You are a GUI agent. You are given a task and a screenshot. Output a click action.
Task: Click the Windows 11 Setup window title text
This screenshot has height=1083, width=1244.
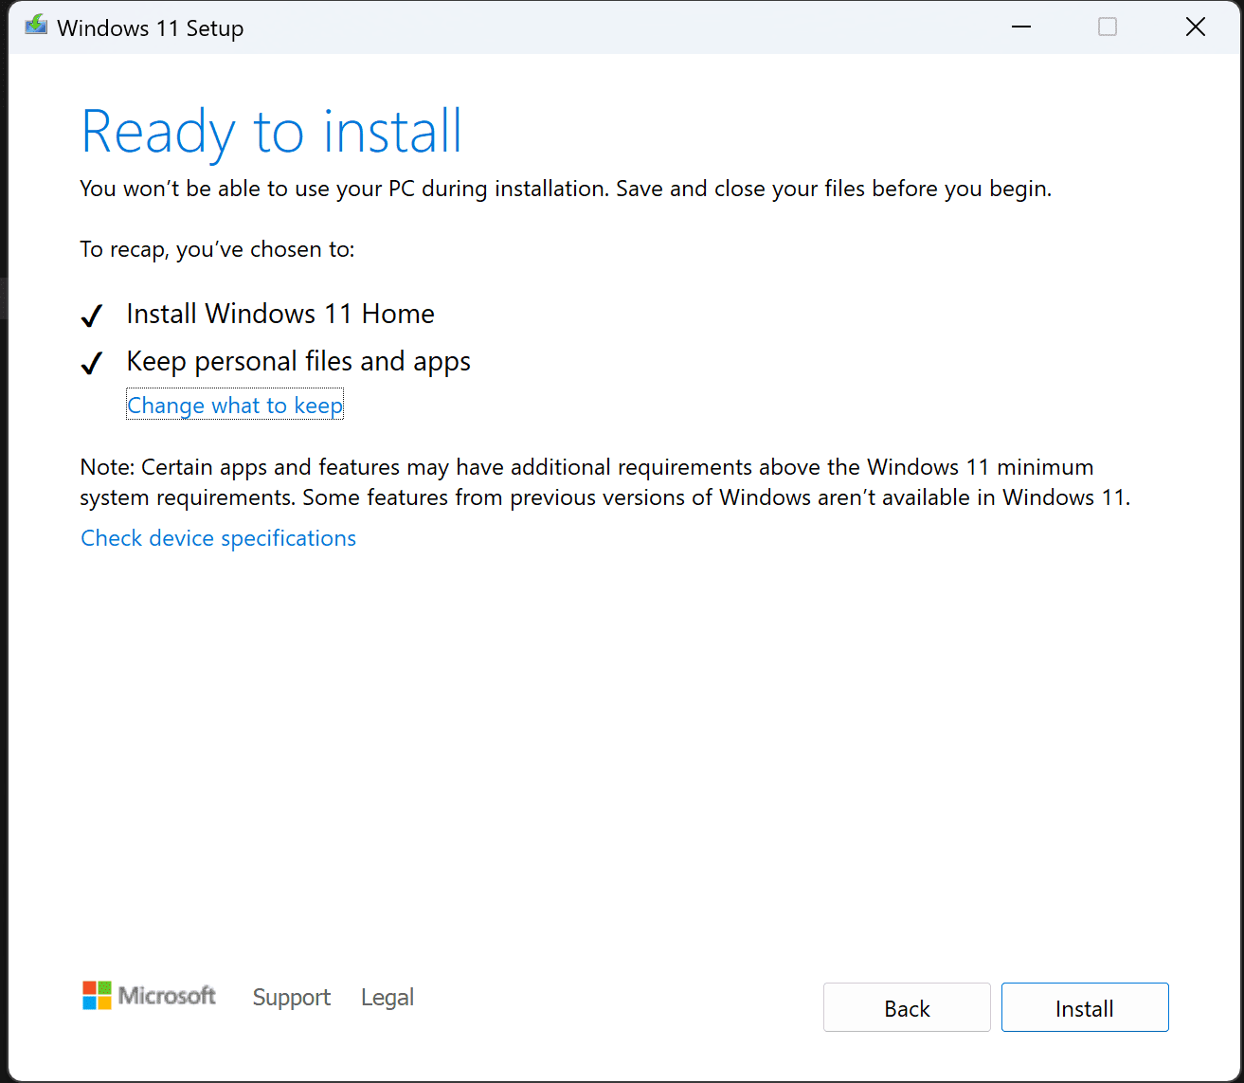[151, 28]
